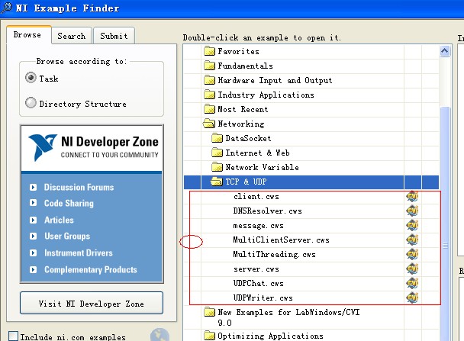Viewport: 464px width, 341px height.
Task: Click the CVI icon beside message.cws
Action: 412,225
